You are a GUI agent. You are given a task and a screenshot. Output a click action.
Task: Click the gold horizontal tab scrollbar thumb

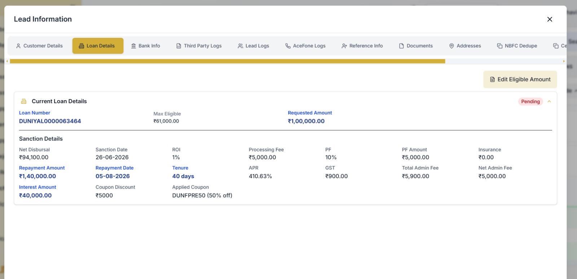[x=228, y=61]
